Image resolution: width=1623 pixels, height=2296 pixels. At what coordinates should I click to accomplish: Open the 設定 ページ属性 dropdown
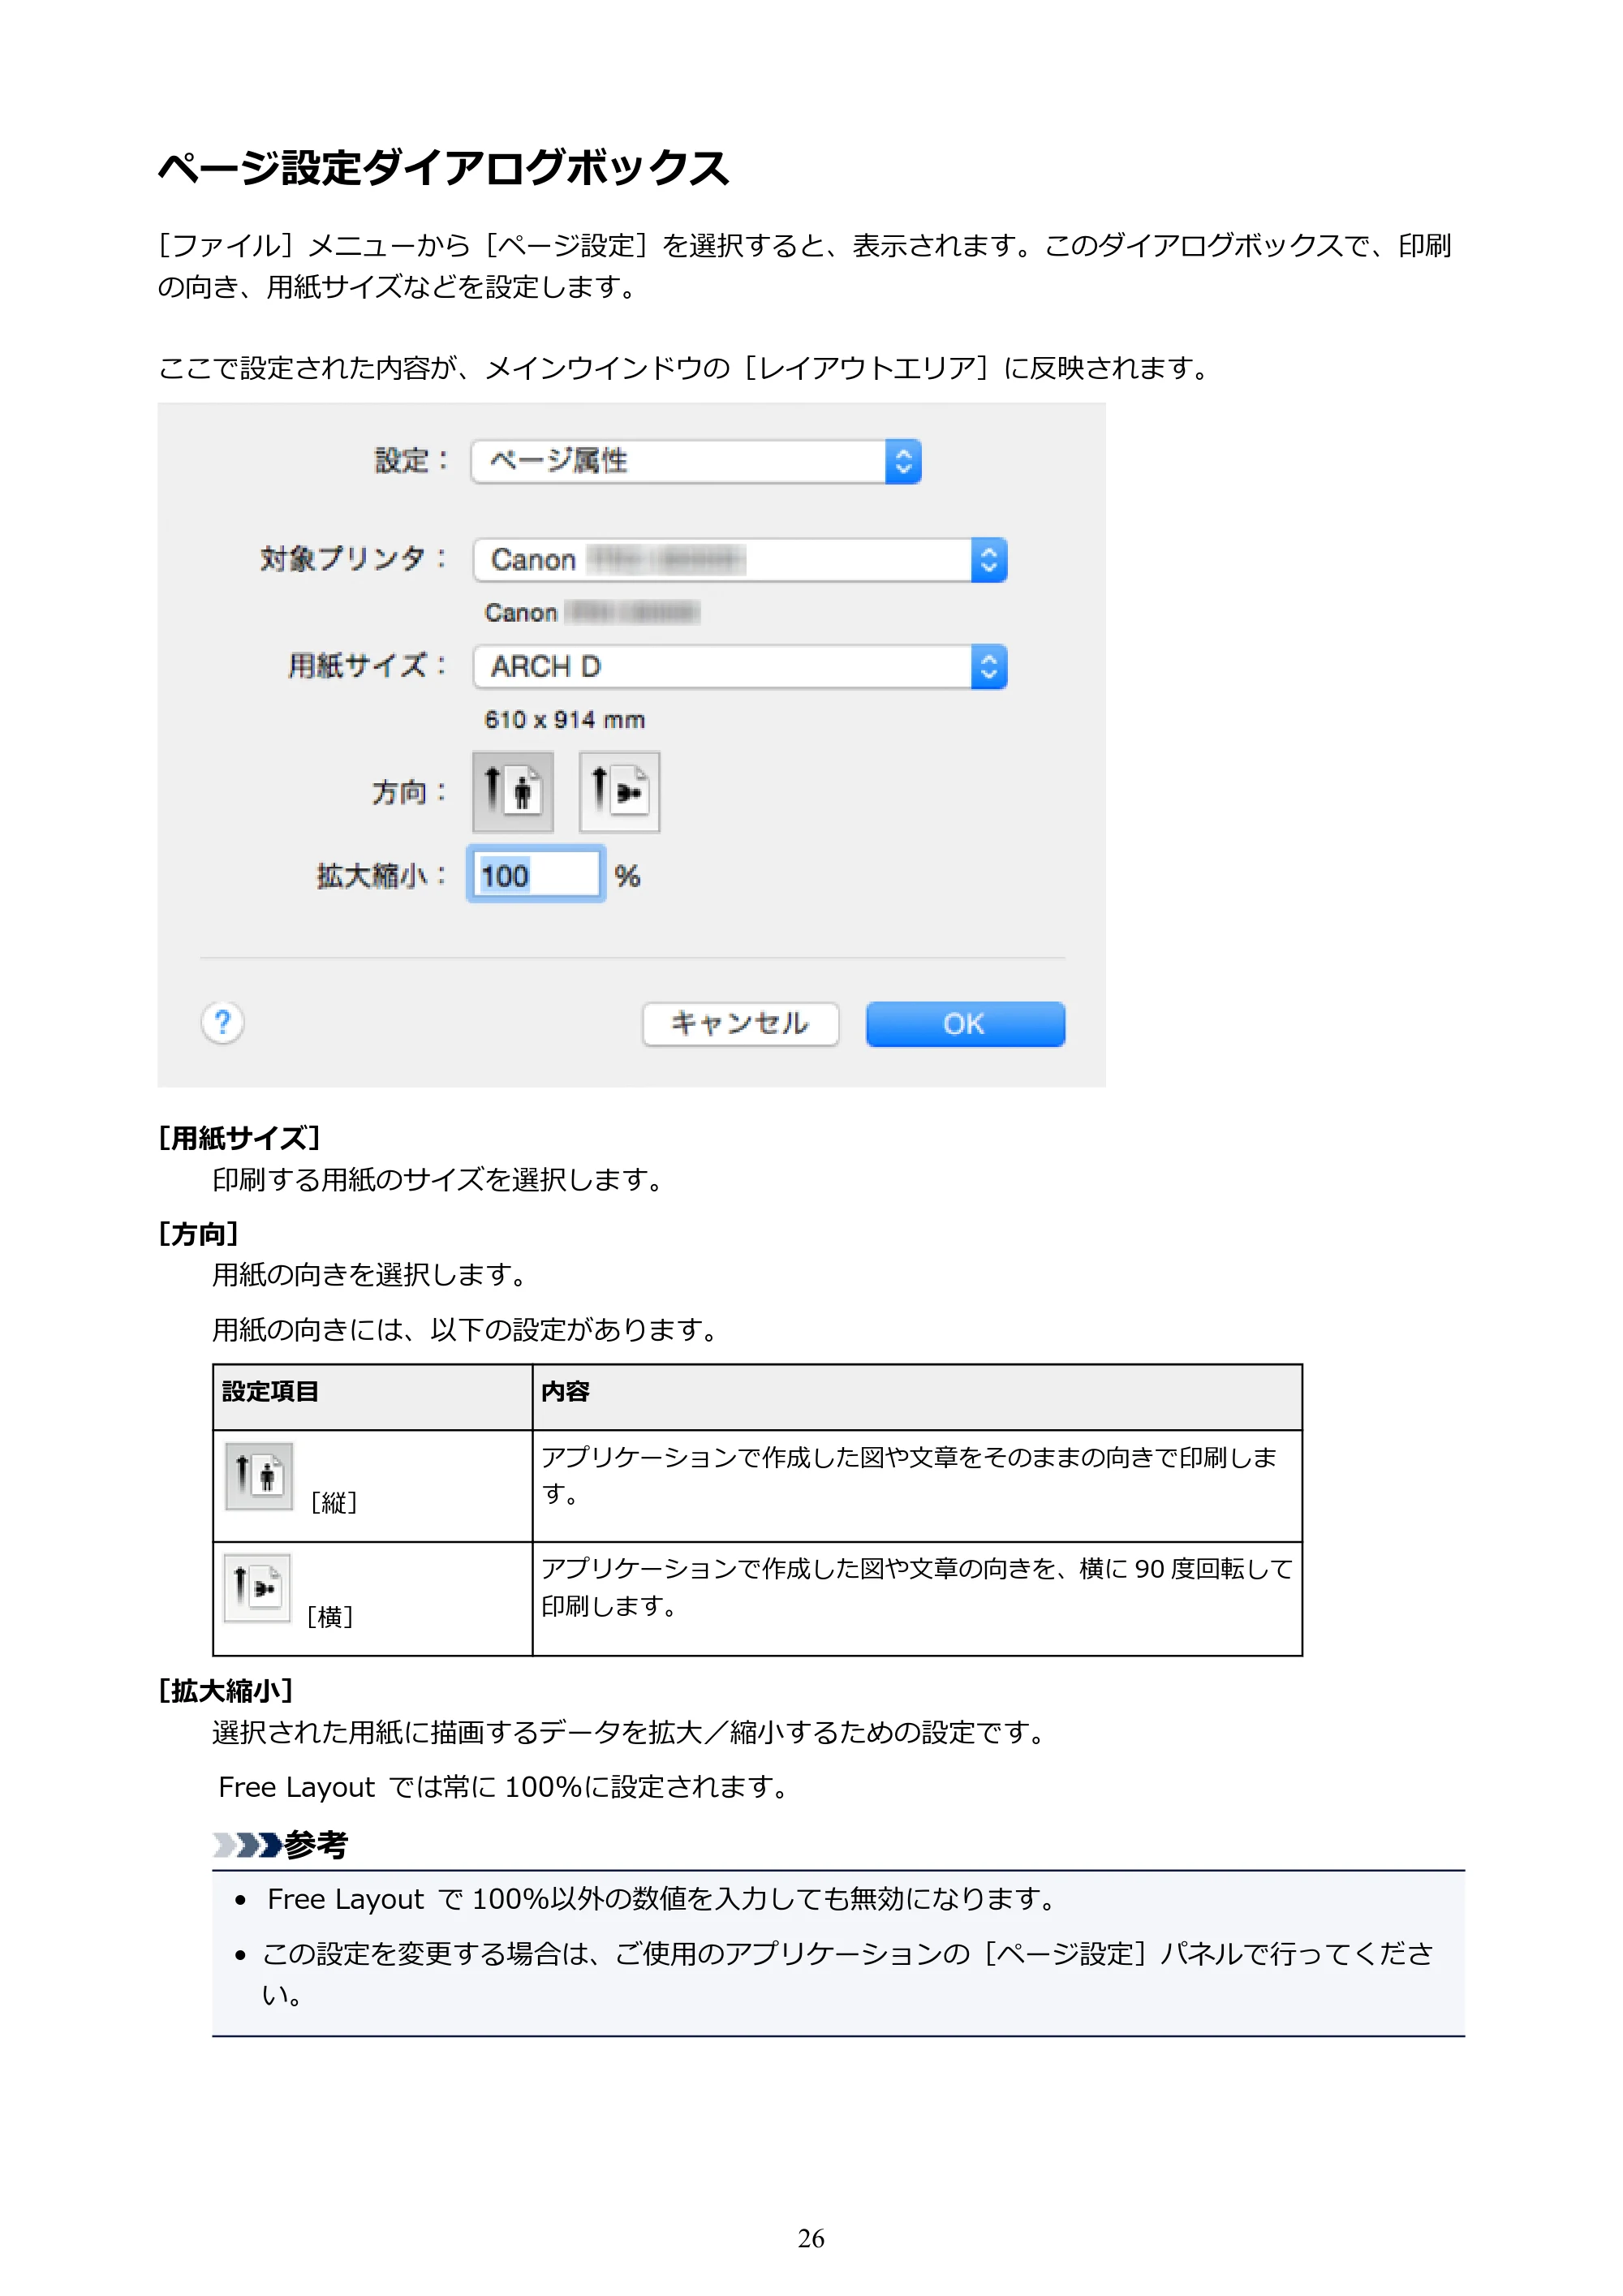pyautogui.click(x=696, y=461)
